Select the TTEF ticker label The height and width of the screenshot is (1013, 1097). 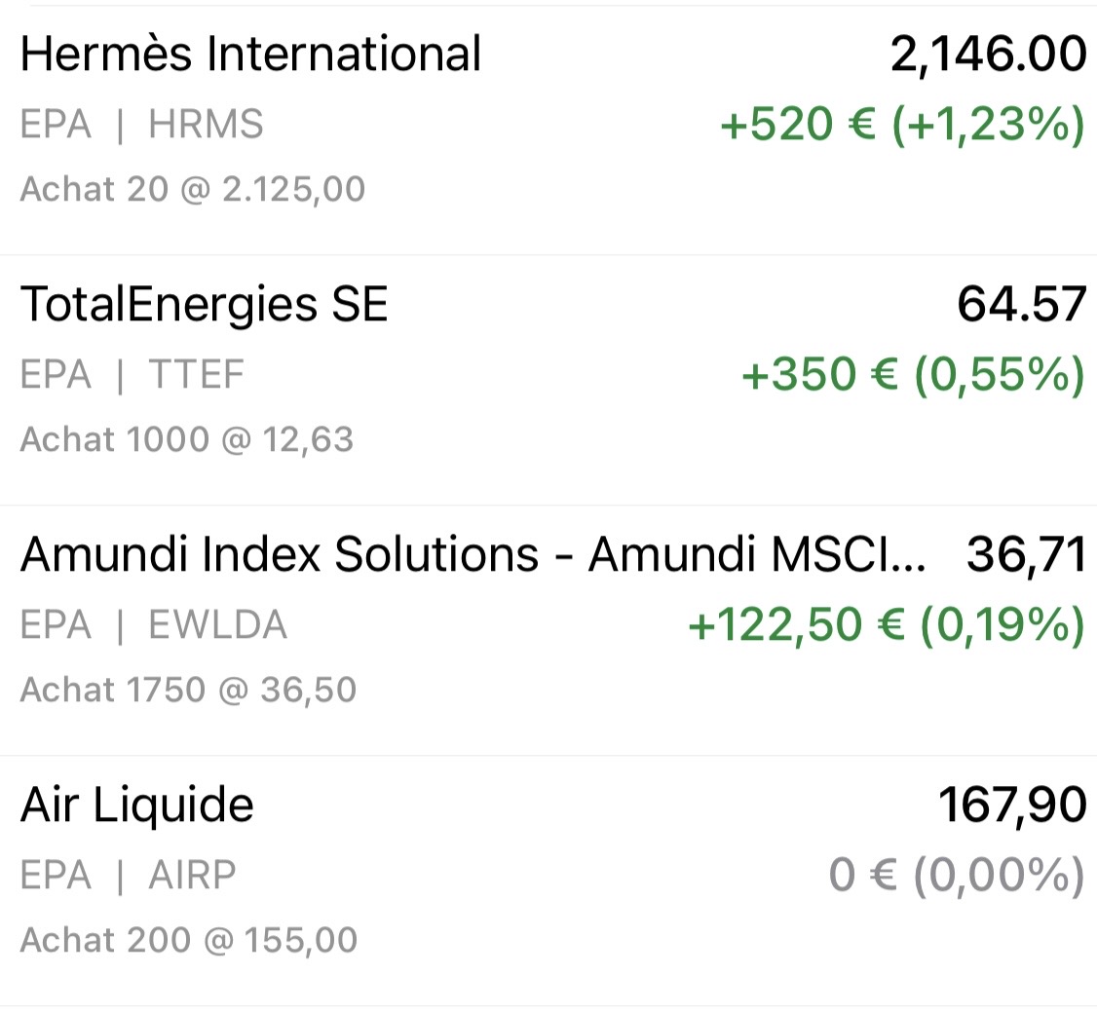pos(196,376)
